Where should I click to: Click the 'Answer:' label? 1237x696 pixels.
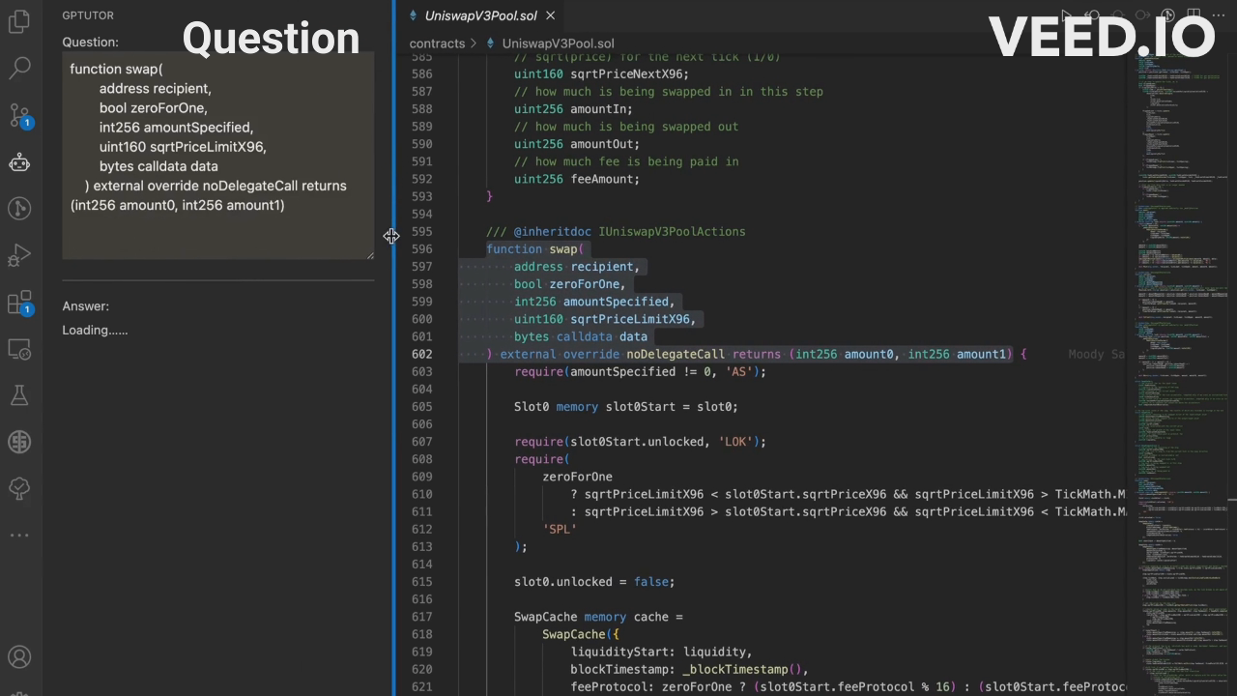coord(86,305)
